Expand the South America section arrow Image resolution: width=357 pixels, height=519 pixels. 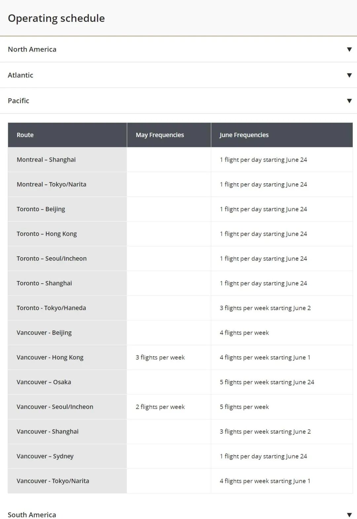point(349,514)
